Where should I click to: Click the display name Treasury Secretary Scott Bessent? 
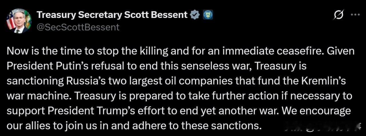112,15
